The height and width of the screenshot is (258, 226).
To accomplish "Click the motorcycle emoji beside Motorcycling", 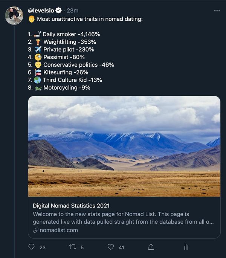I will [x=38, y=88].
